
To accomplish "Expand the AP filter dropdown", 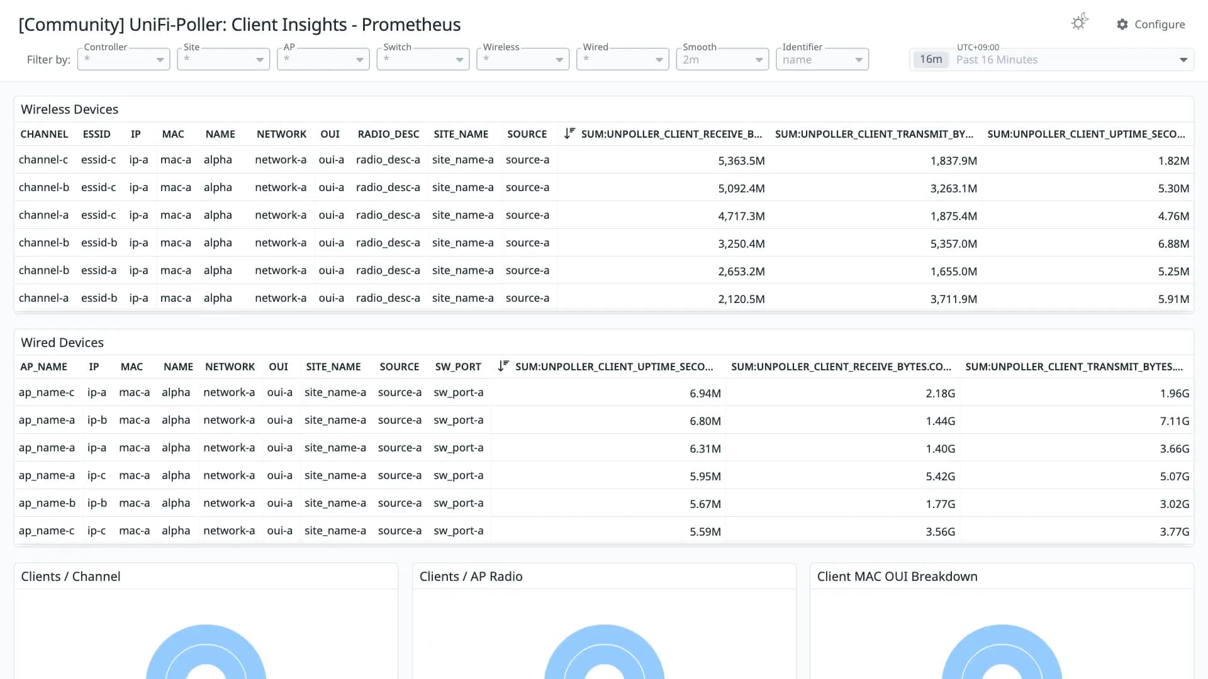I will (x=323, y=59).
